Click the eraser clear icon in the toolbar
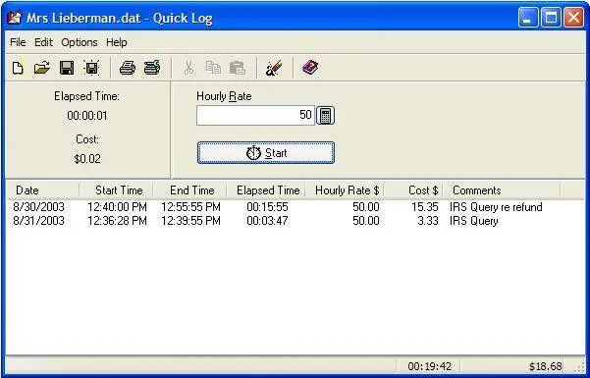Screen dimensions: 590x378 coord(274,68)
